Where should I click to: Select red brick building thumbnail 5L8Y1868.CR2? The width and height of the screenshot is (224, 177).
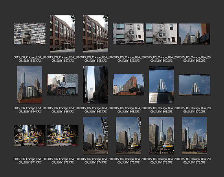(x=129, y=85)
